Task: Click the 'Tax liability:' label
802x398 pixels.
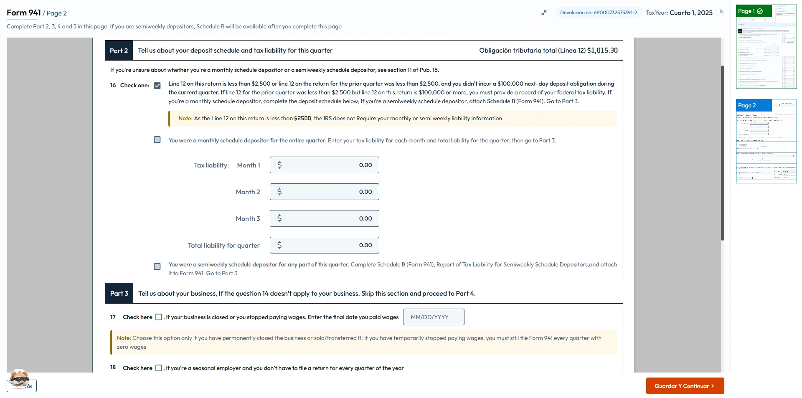Action: [211, 165]
